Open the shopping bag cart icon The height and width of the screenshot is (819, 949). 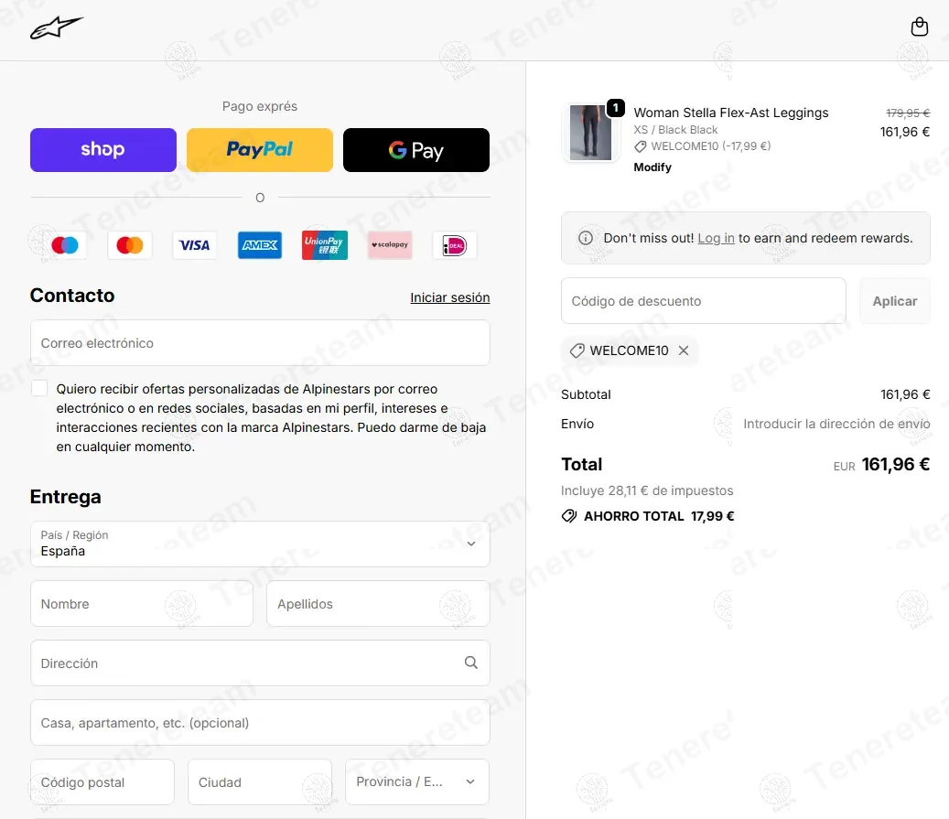920,27
